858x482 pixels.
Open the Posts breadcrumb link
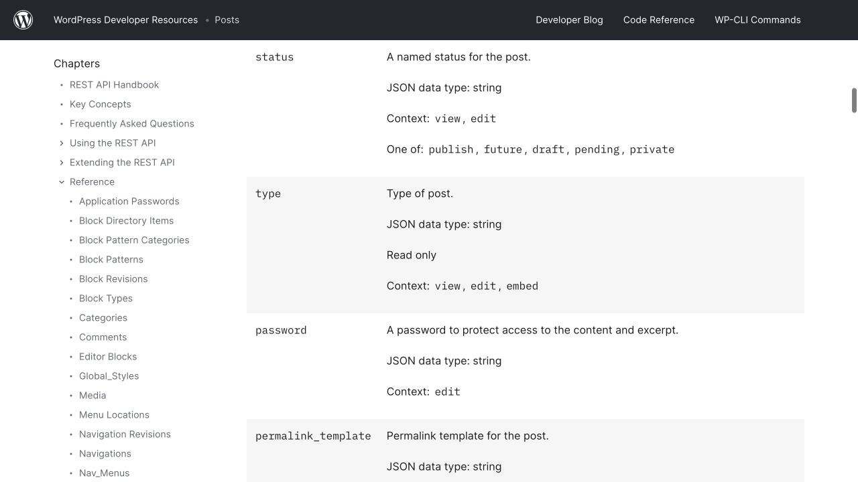[227, 20]
